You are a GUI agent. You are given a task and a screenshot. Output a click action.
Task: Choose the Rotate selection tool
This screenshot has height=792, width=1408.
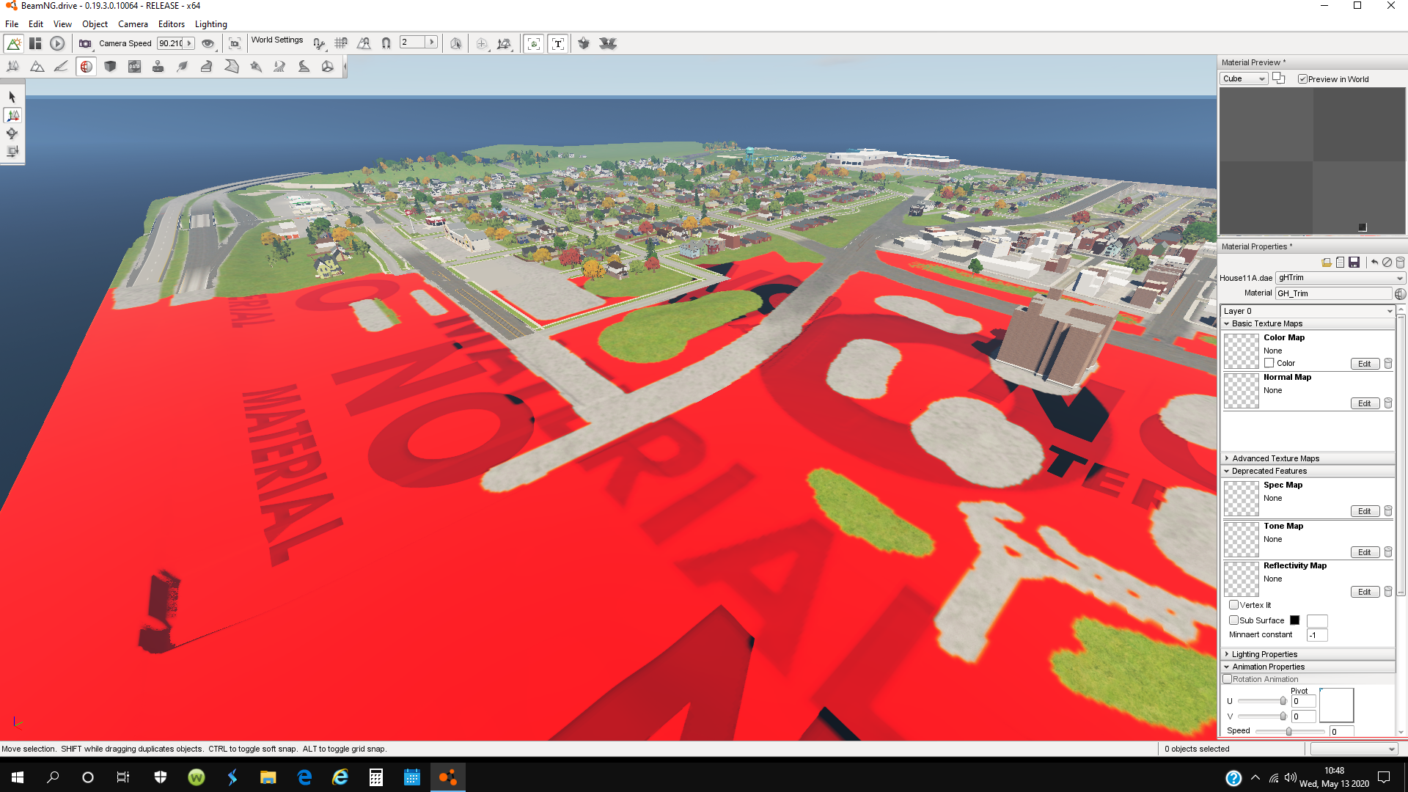[x=12, y=133]
